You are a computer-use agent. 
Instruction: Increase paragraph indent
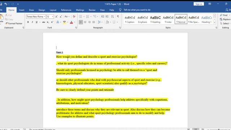pos(107,17)
